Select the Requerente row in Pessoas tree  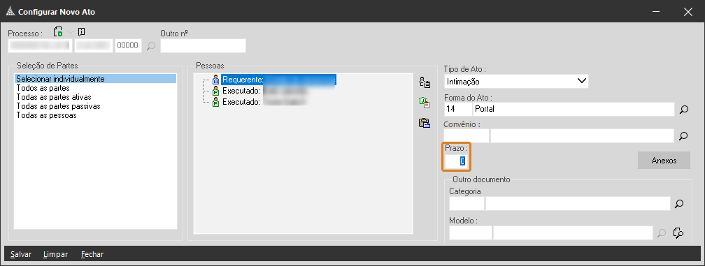point(279,80)
